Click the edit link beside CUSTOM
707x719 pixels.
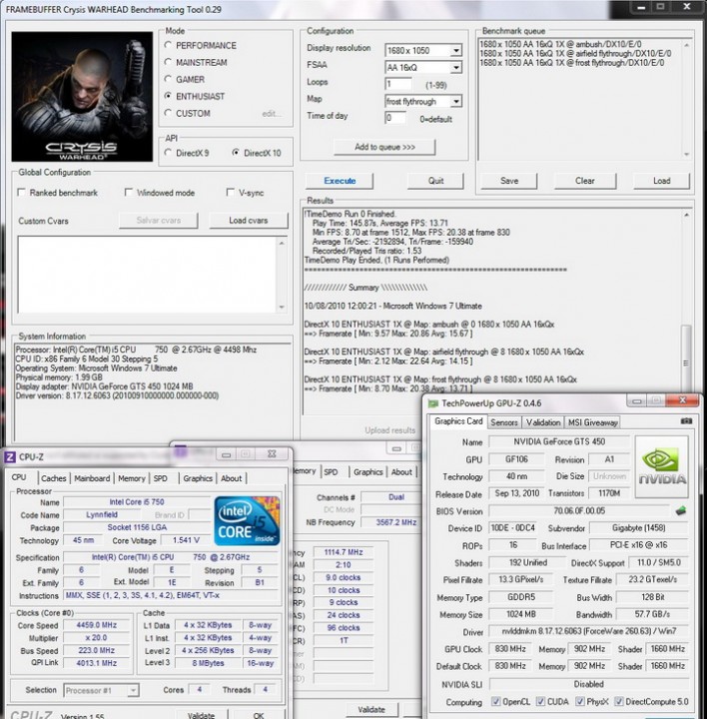(x=272, y=113)
